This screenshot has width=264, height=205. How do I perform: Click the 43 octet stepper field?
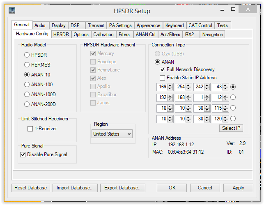pos(220,87)
